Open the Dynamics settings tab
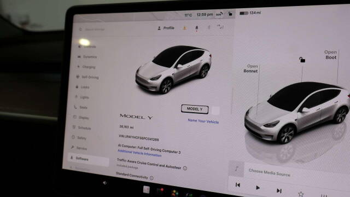 click(x=87, y=57)
